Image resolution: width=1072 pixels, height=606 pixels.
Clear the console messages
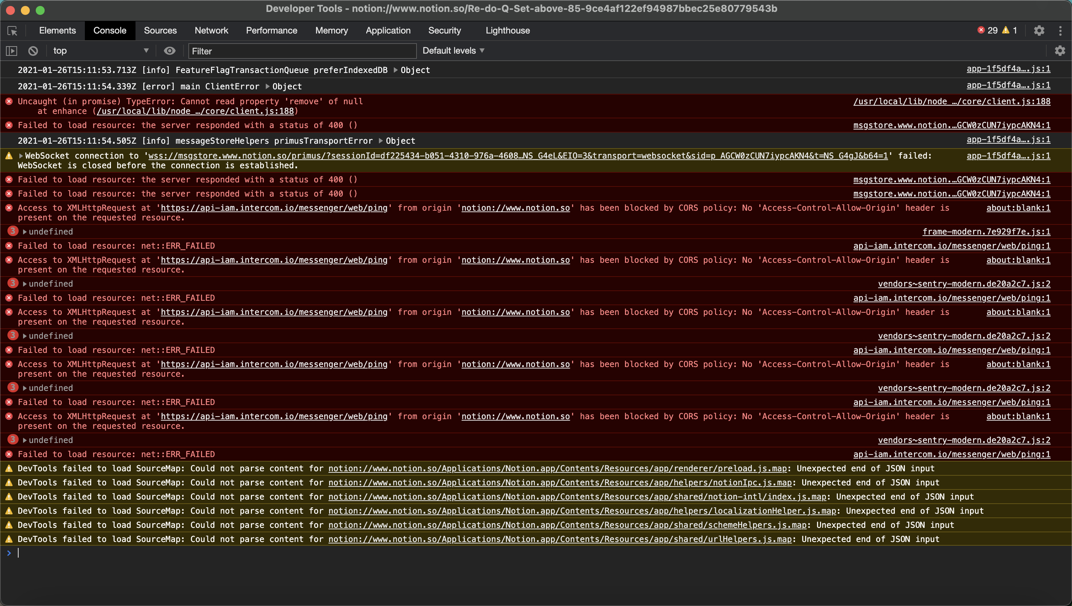point(33,51)
